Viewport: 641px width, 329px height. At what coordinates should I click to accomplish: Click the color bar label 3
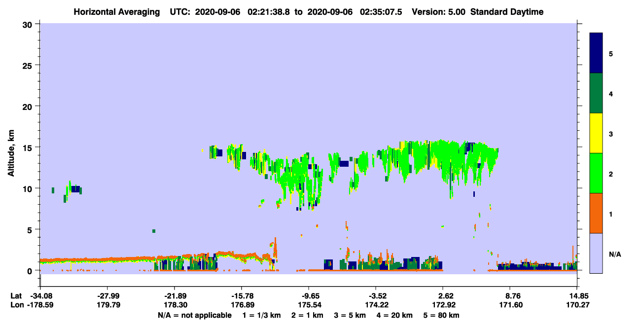pyautogui.click(x=611, y=134)
